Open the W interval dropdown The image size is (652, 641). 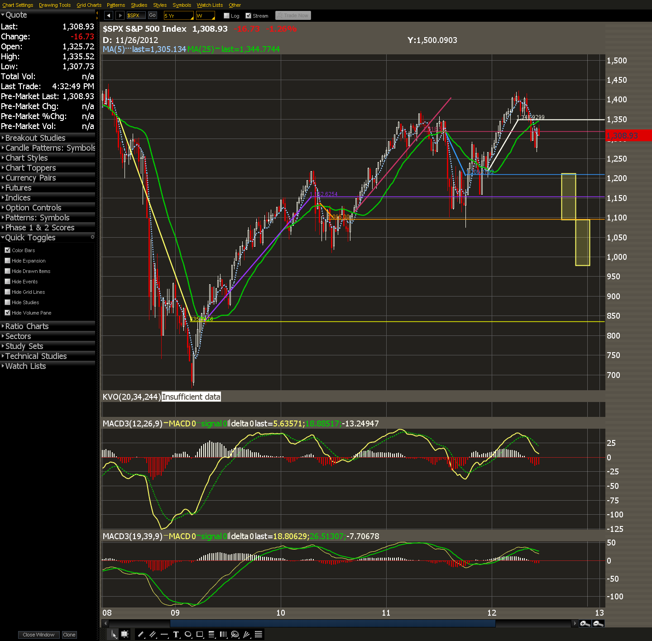click(206, 15)
